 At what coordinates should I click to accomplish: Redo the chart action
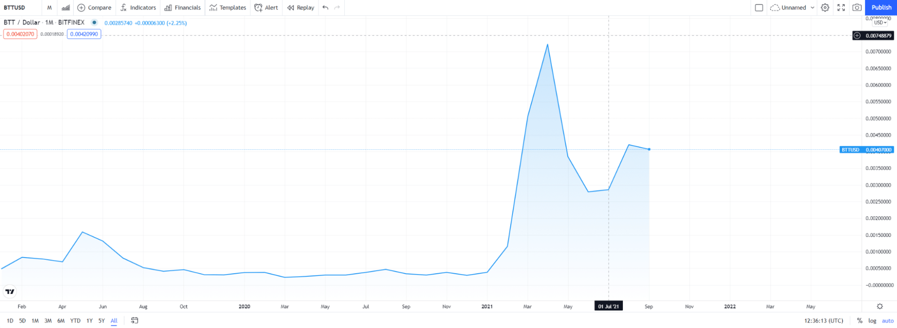[x=337, y=8]
